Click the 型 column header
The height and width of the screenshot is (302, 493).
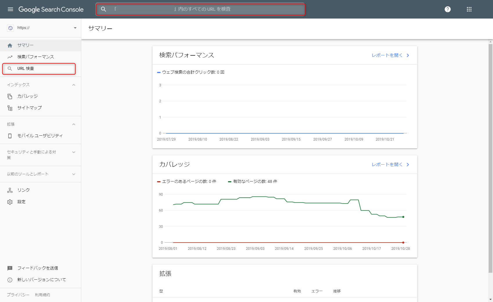point(161,291)
